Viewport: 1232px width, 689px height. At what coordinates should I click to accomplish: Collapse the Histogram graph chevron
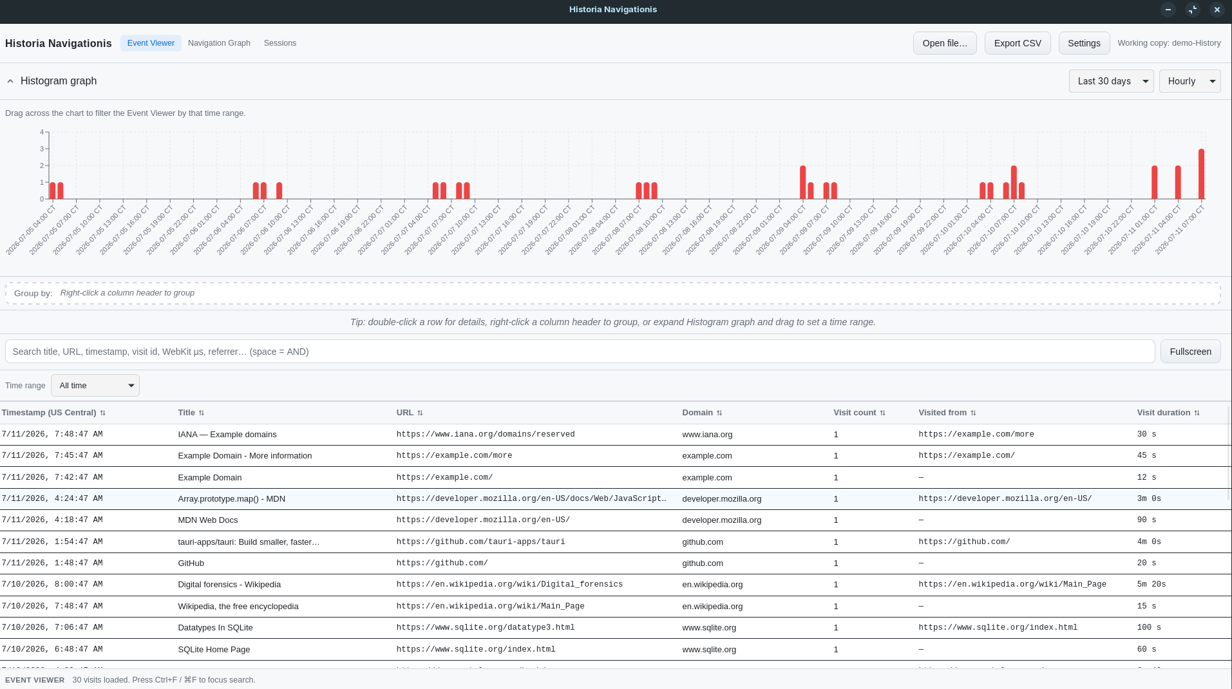pyautogui.click(x=10, y=81)
